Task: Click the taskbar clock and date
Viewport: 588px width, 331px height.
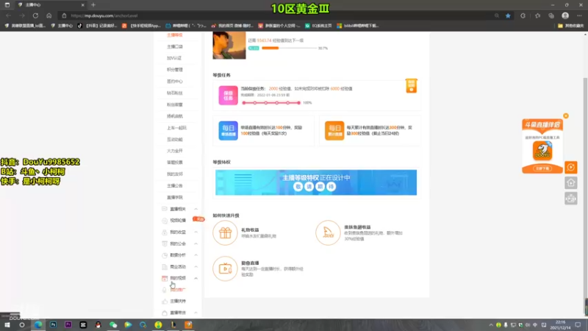Action: point(560,325)
